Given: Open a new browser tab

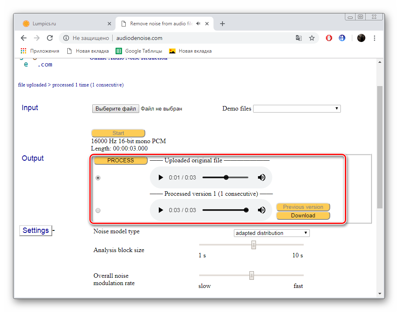Looking at the screenshot, I should click(222, 24).
